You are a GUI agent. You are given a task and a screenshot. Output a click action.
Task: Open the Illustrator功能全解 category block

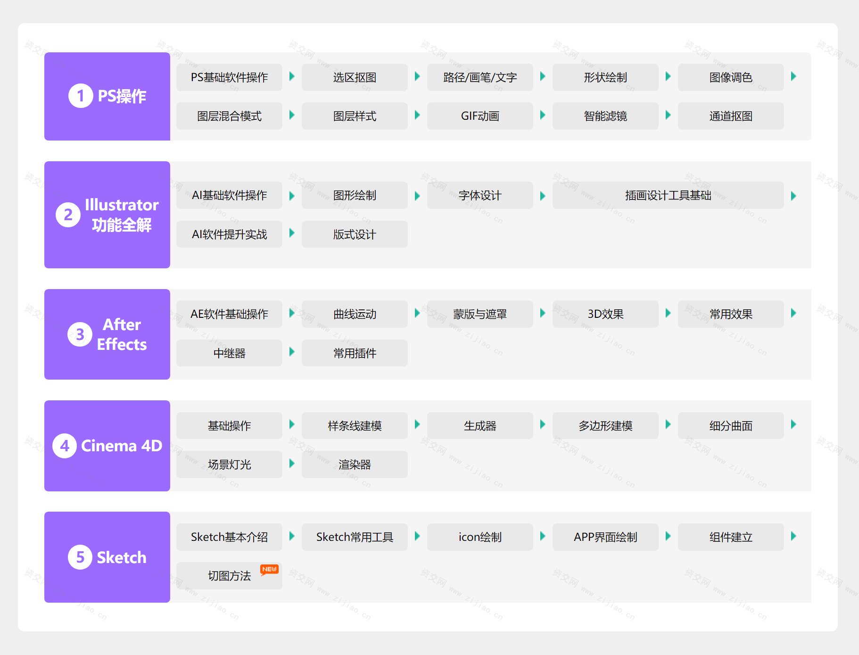[107, 215]
